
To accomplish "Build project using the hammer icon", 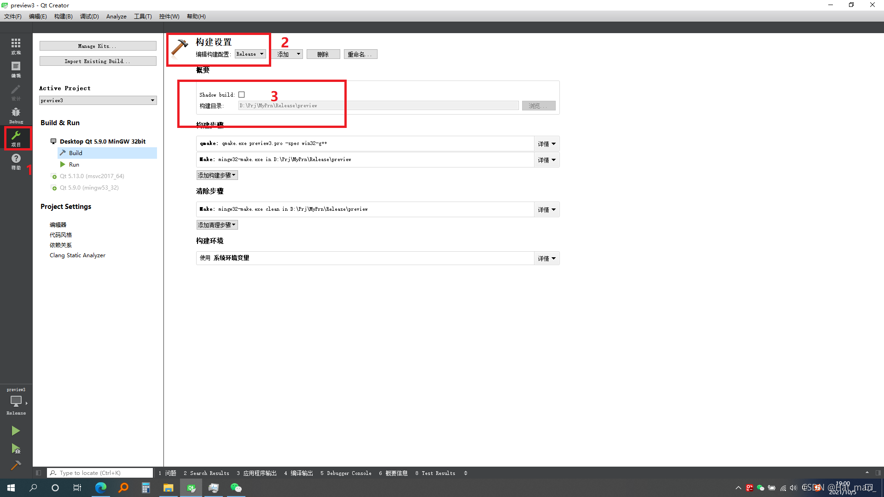I will pyautogui.click(x=16, y=466).
